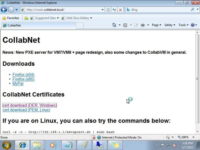200x150 pixels.
Task: Go back with the Back arrow button
Action: click(x=4, y=10)
